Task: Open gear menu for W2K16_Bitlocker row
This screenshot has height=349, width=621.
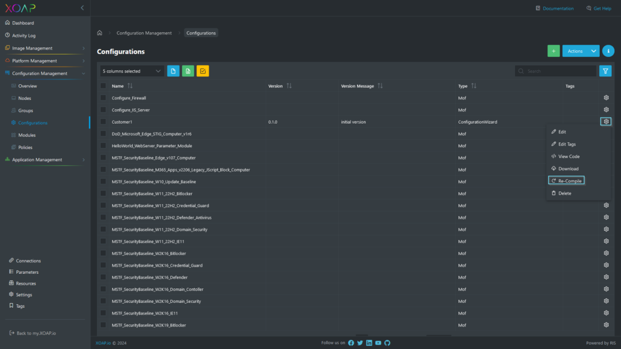Action: (606, 253)
